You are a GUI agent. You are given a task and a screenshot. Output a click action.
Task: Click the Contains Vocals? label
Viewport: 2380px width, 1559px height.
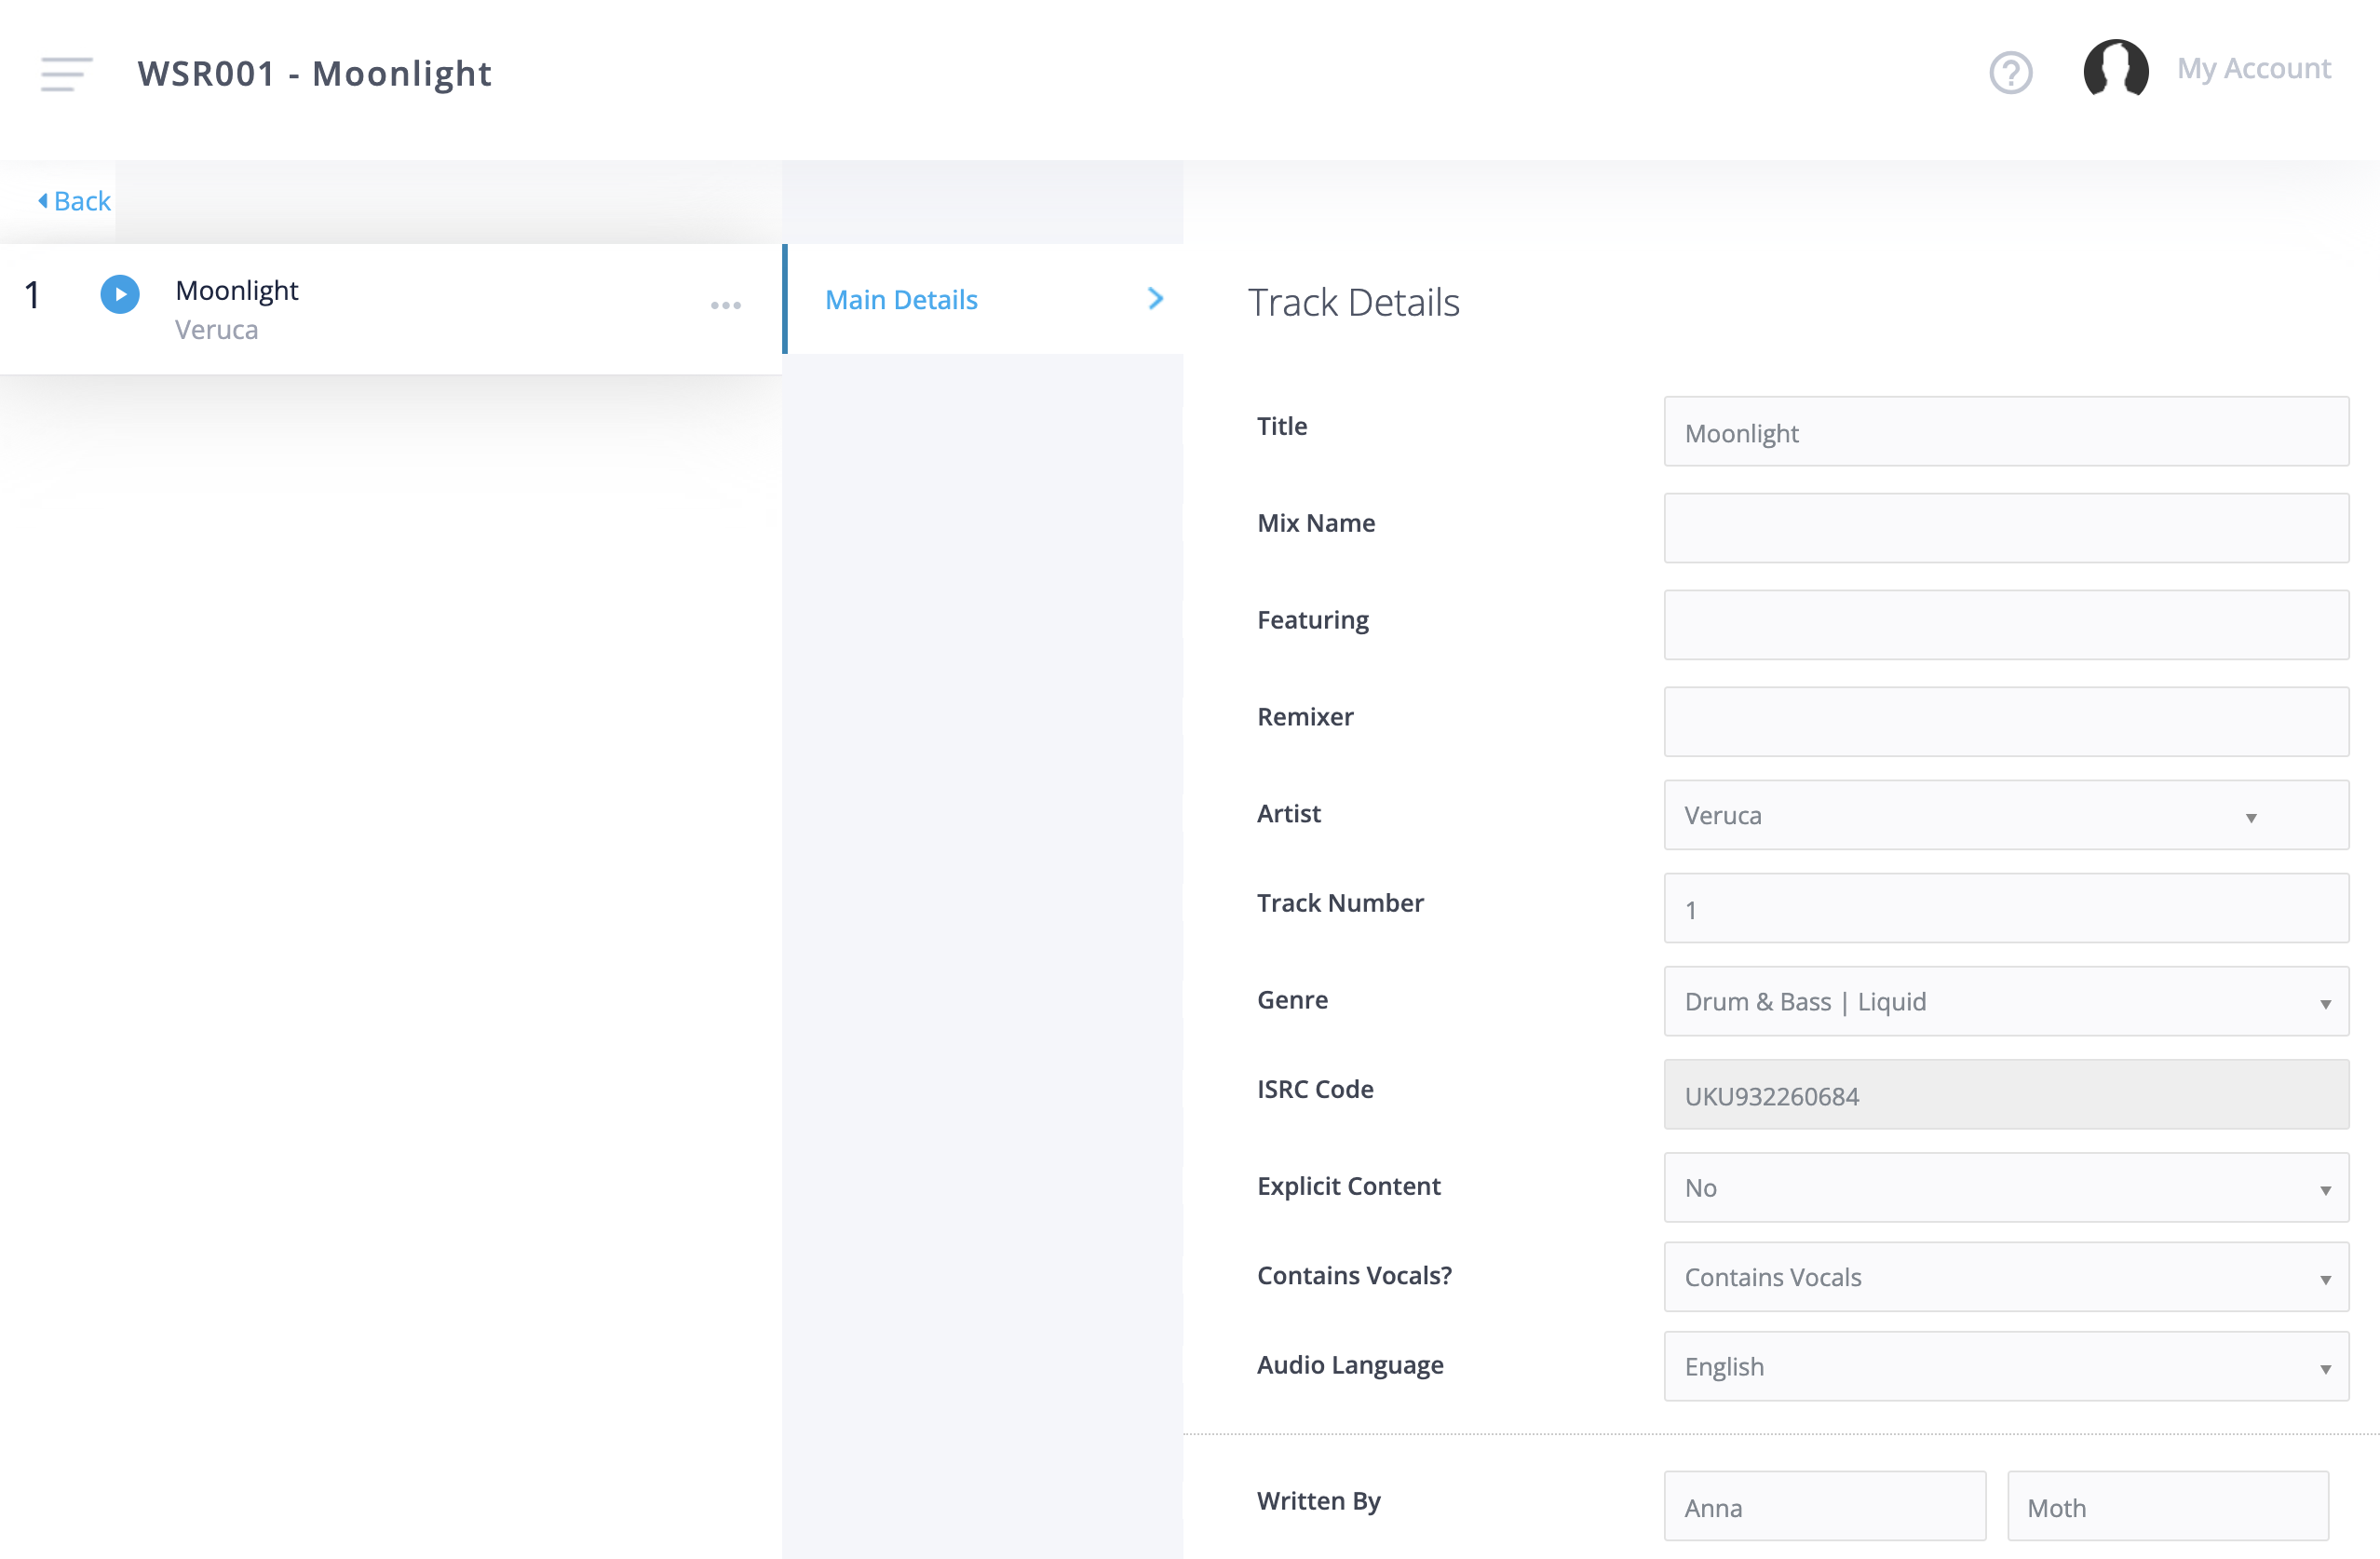pyautogui.click(x=1354, y=1275)
